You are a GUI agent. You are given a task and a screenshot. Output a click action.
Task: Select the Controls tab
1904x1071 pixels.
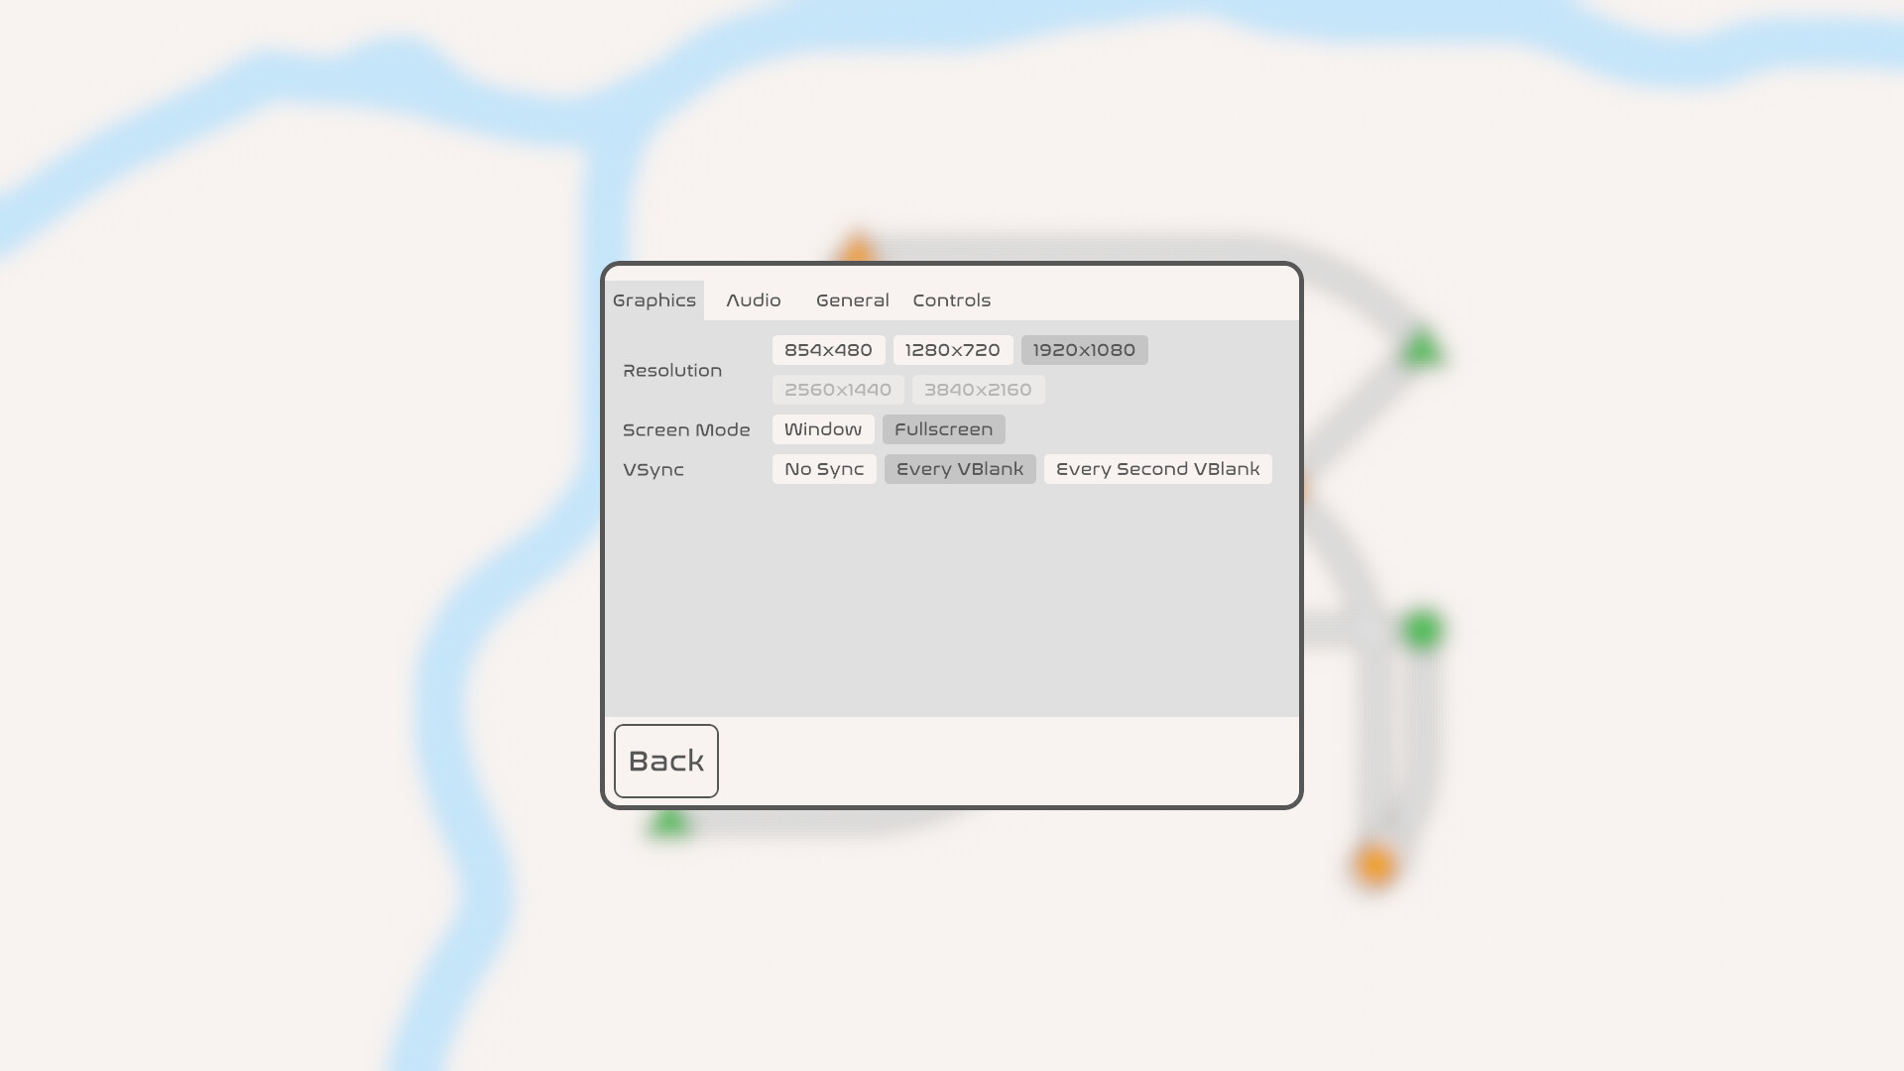click(951, 300)
